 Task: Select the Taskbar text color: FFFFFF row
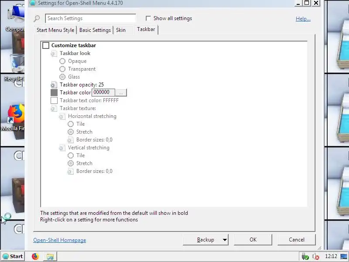[x=89, y=100]
